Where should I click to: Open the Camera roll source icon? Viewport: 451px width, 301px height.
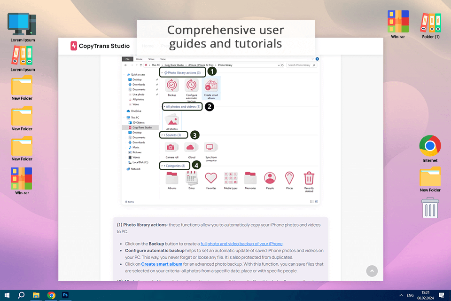click(171, 148)
